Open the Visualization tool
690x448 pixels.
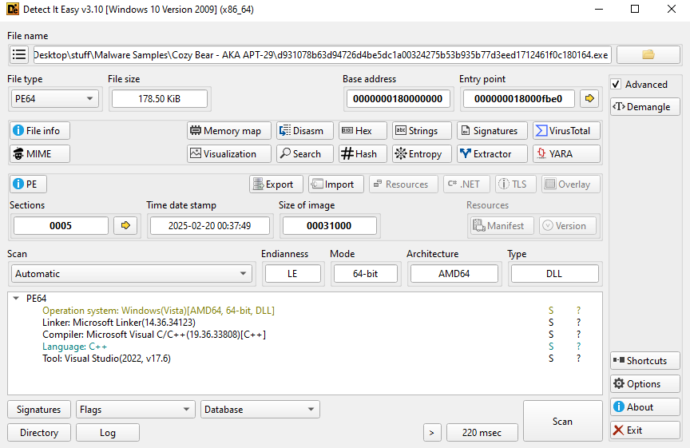pos(229,153)
